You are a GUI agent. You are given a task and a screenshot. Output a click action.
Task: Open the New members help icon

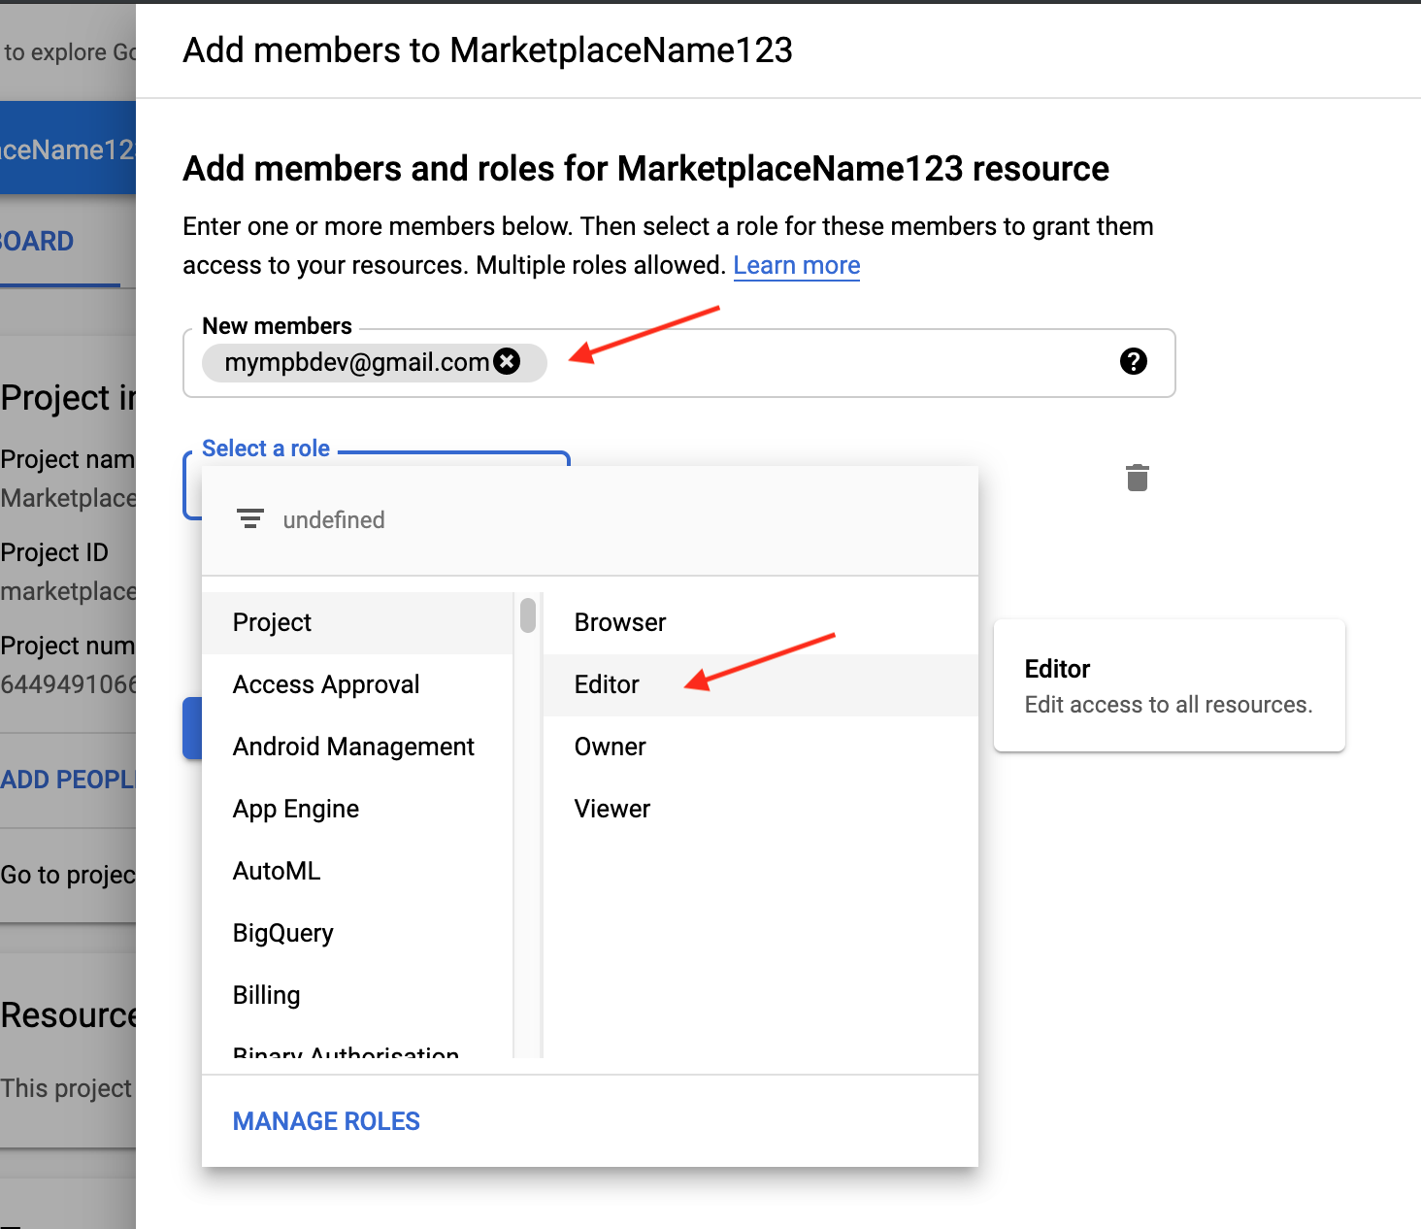[1133, 363]
